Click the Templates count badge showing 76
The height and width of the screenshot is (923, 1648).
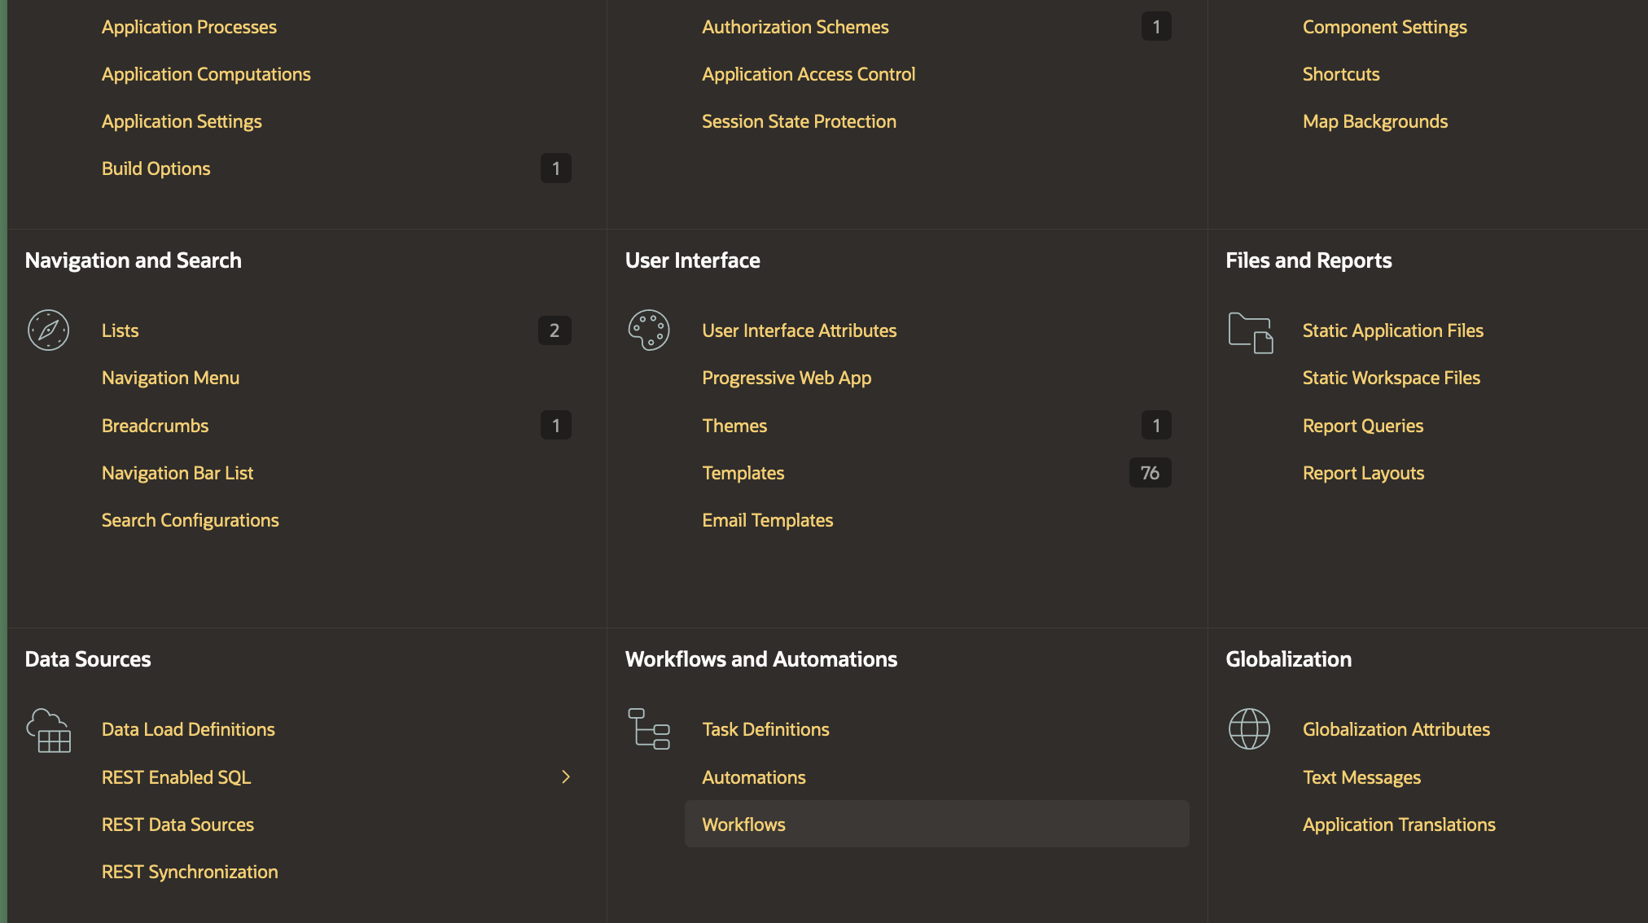[x=1150, y=473]
